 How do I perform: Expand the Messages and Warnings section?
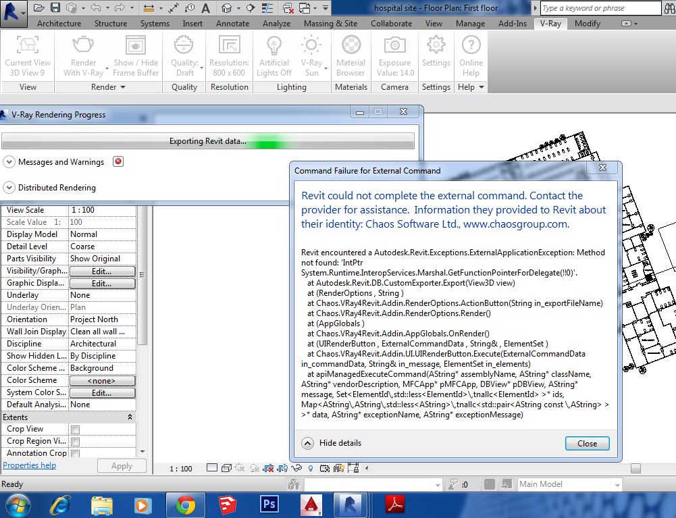[9, 161]
